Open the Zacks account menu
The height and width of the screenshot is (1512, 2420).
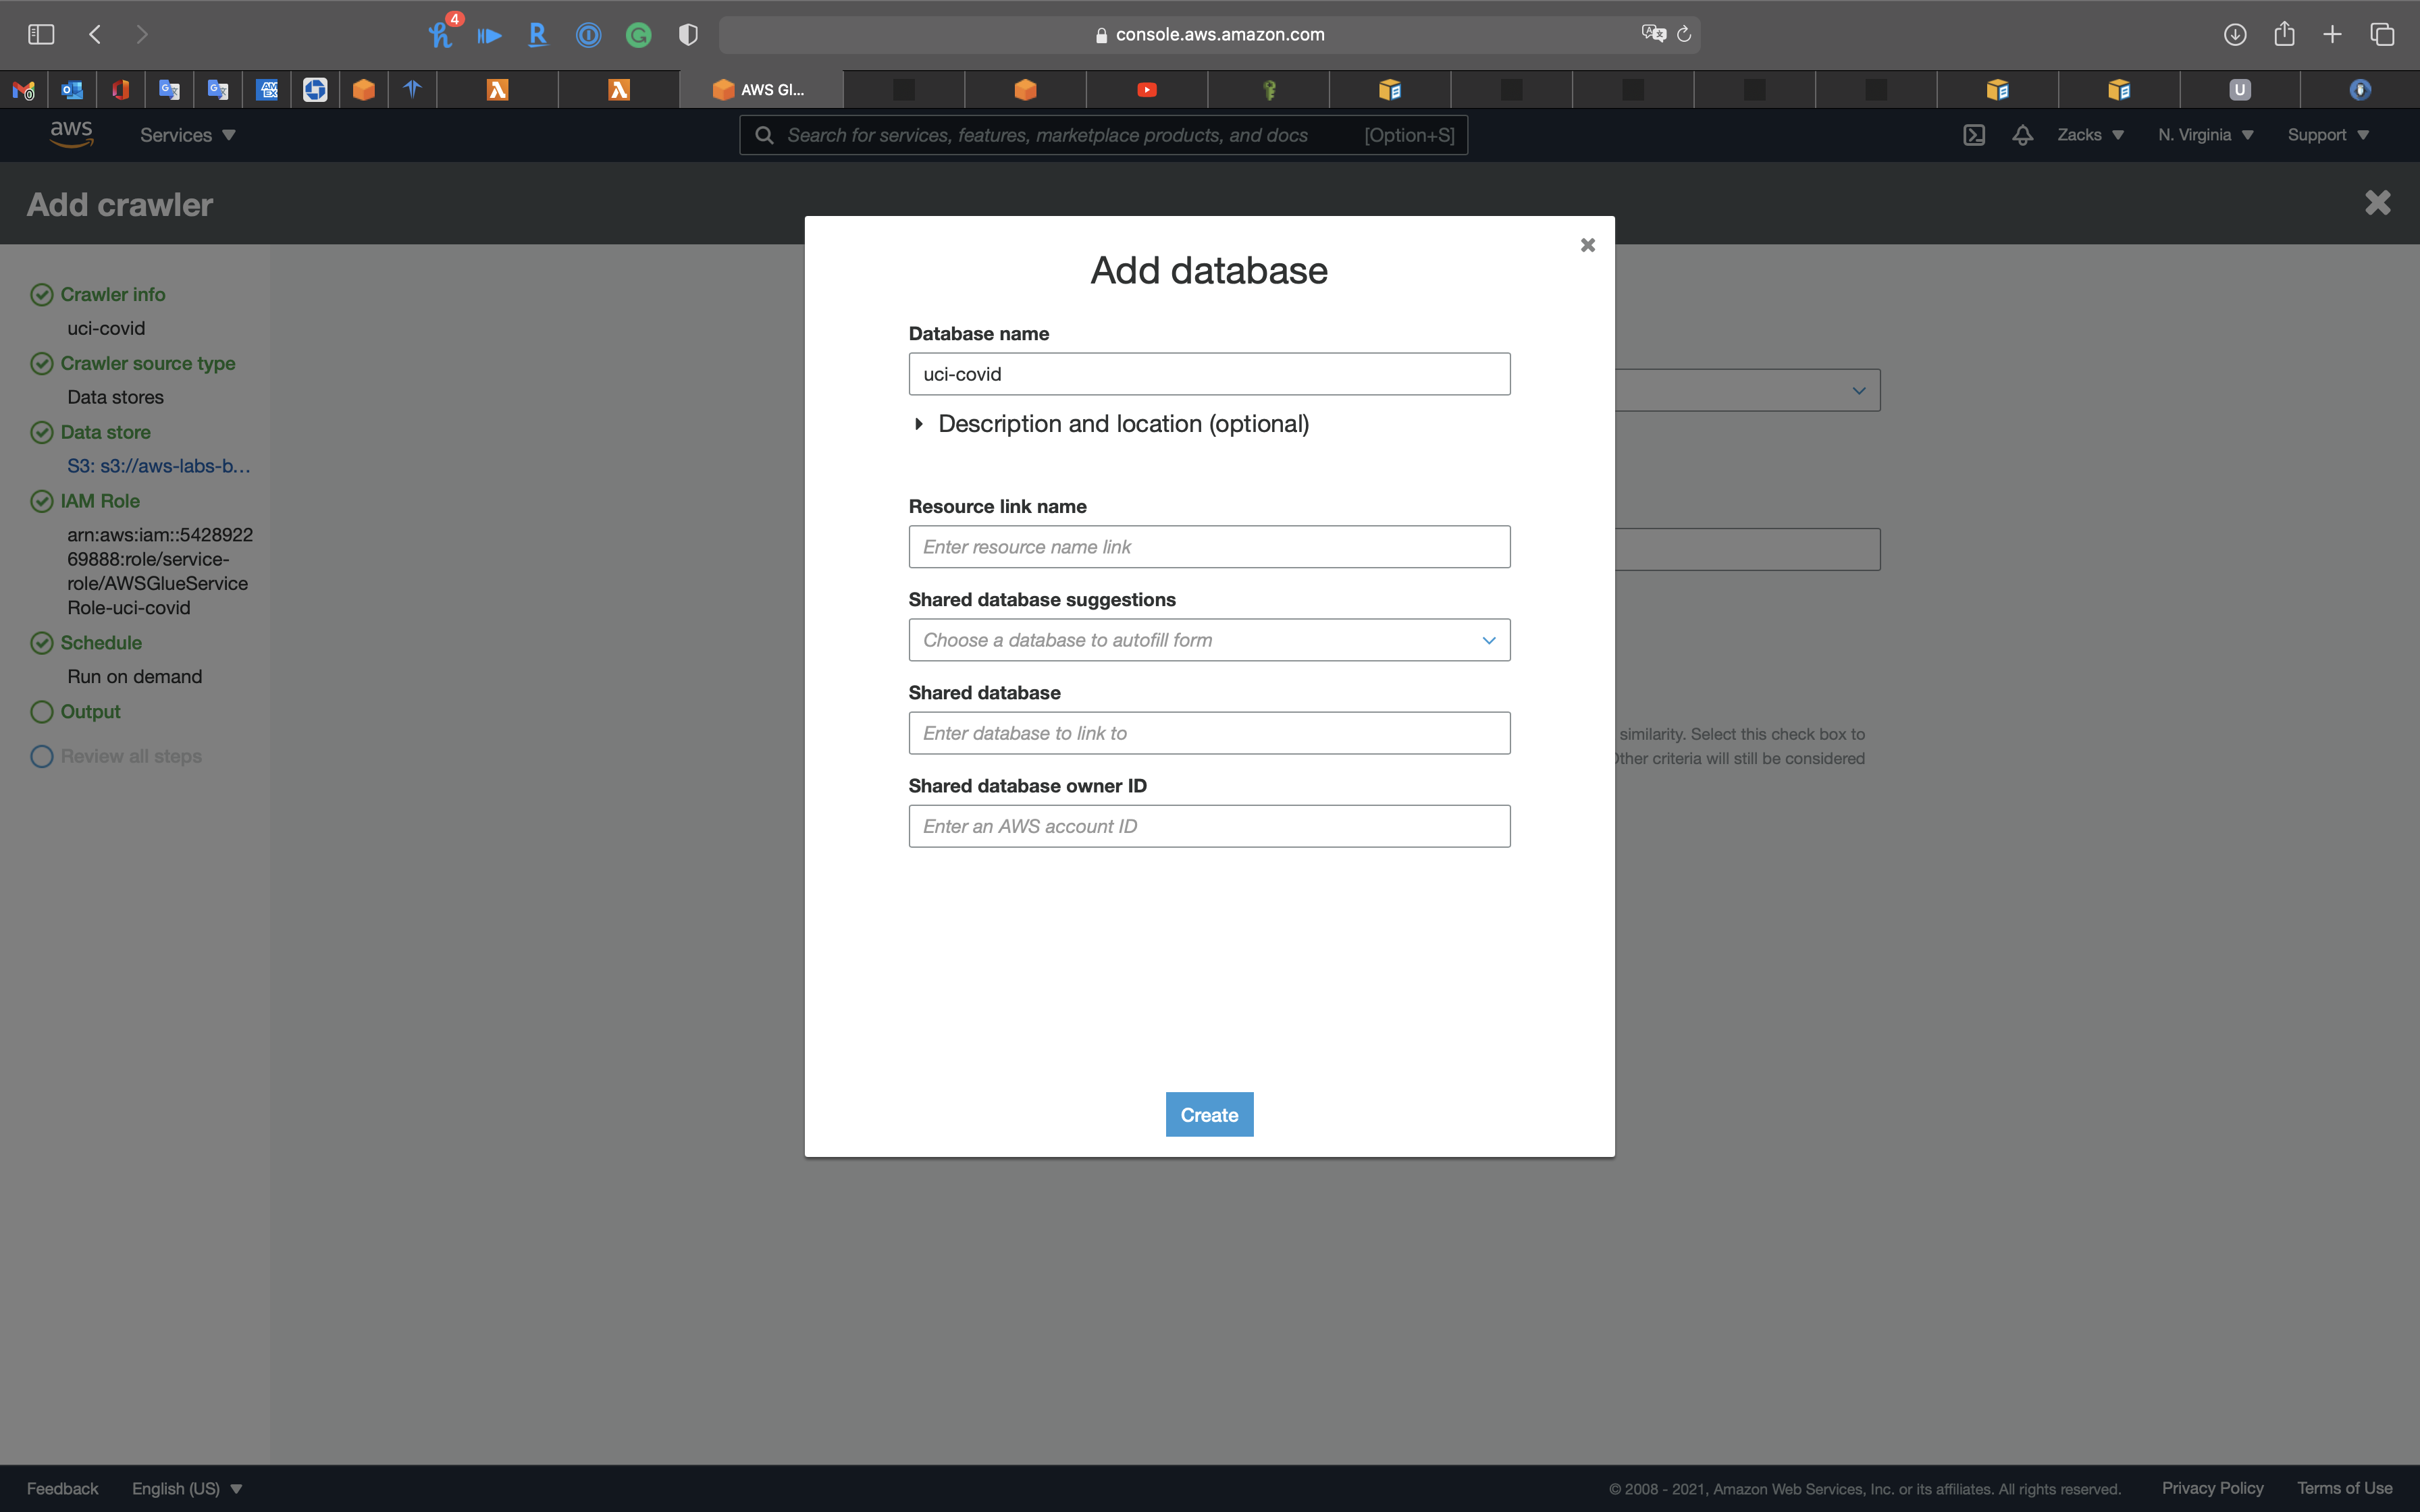pos(2089,135)
